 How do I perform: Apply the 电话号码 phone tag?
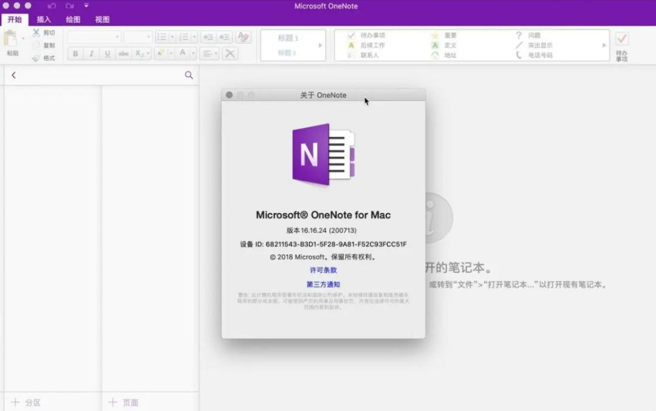(x=534, y=55)
